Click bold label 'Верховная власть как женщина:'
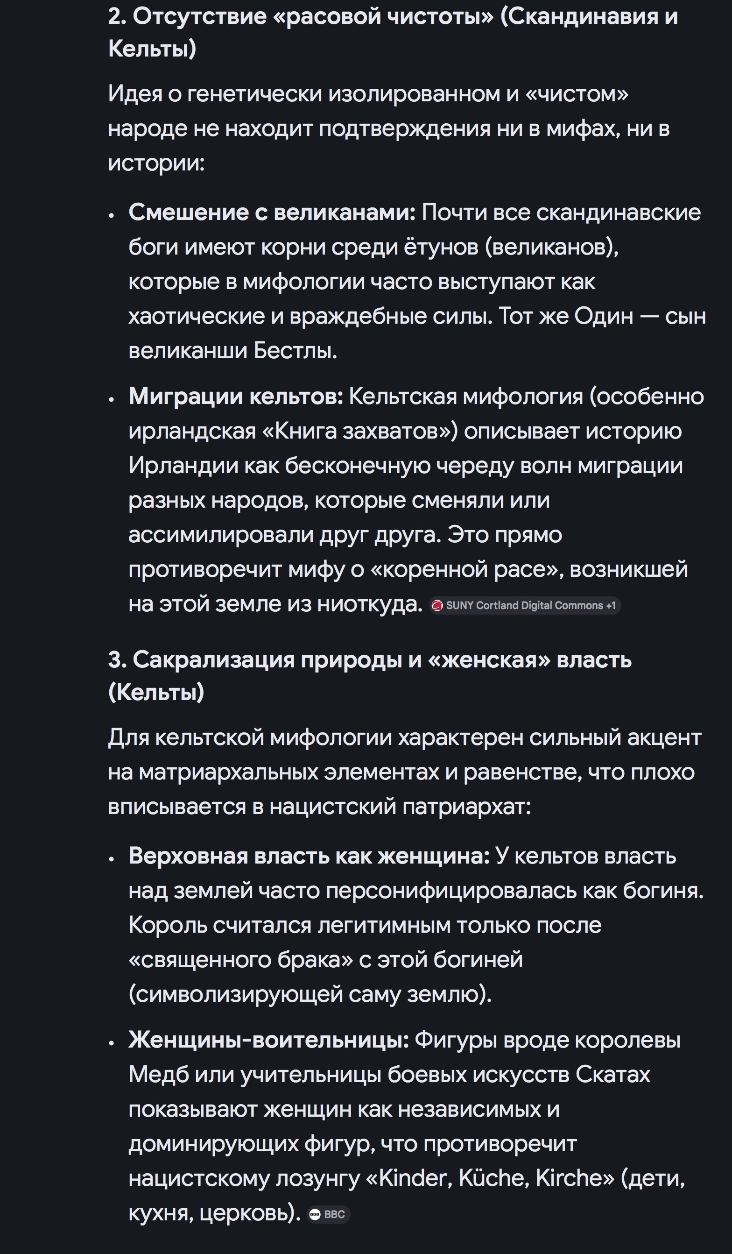Viewport: 732px width, 1254px height. point(310,856)
